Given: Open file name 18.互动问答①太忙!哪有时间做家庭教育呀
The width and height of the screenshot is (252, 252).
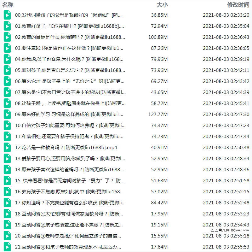Looking at the screenshot, I should pyautogui.click(x=69, y=214).
